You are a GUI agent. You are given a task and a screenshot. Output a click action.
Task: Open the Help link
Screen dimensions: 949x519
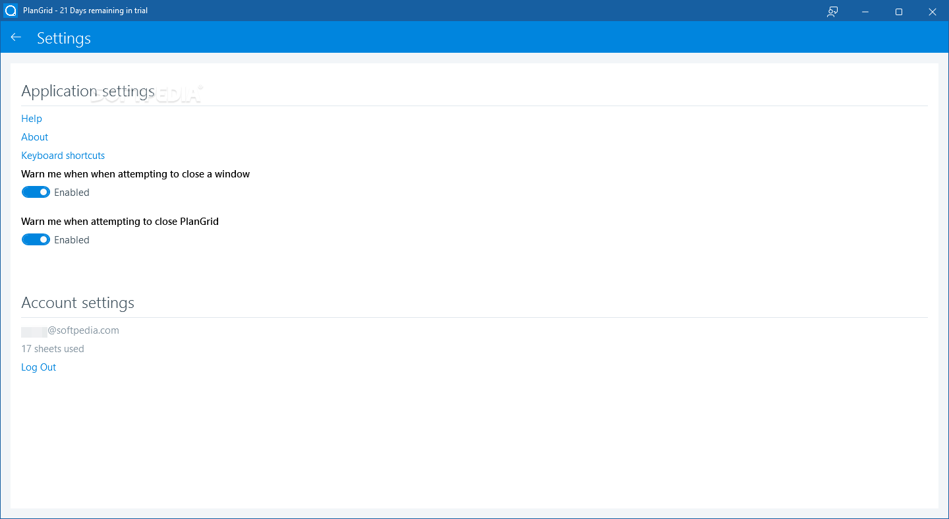(x=32, y=119)
